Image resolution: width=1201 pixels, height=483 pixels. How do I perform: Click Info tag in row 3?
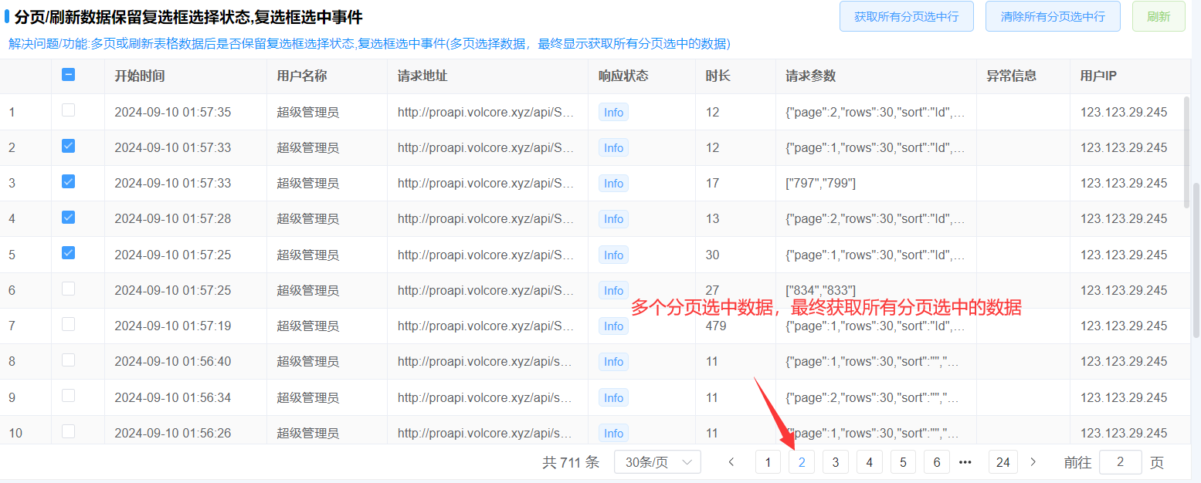(613, 184)
